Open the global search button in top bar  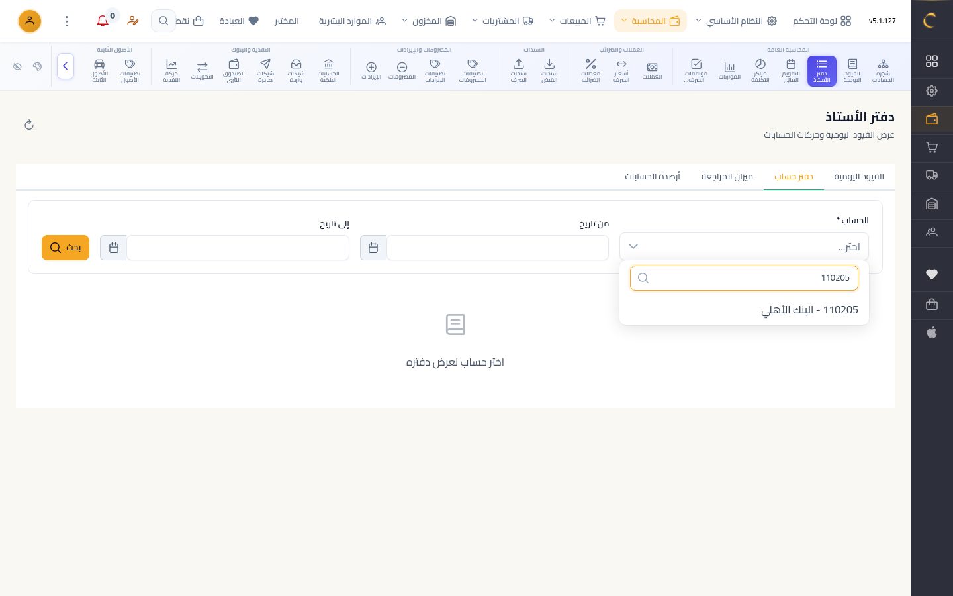point(163,21)
